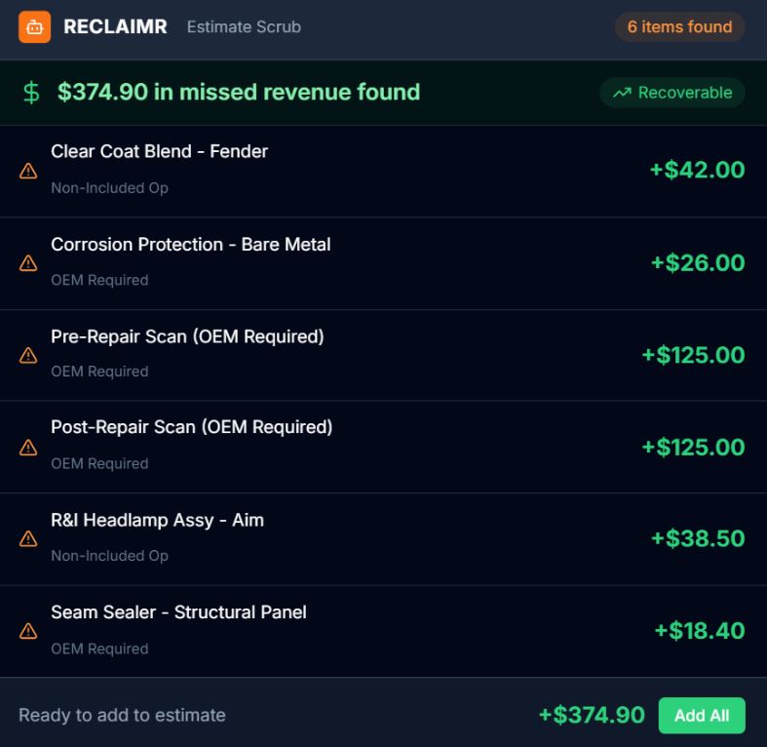Click warning icon beside Post-Repair Scan
The image size is (767, 747).
[28, 447]
